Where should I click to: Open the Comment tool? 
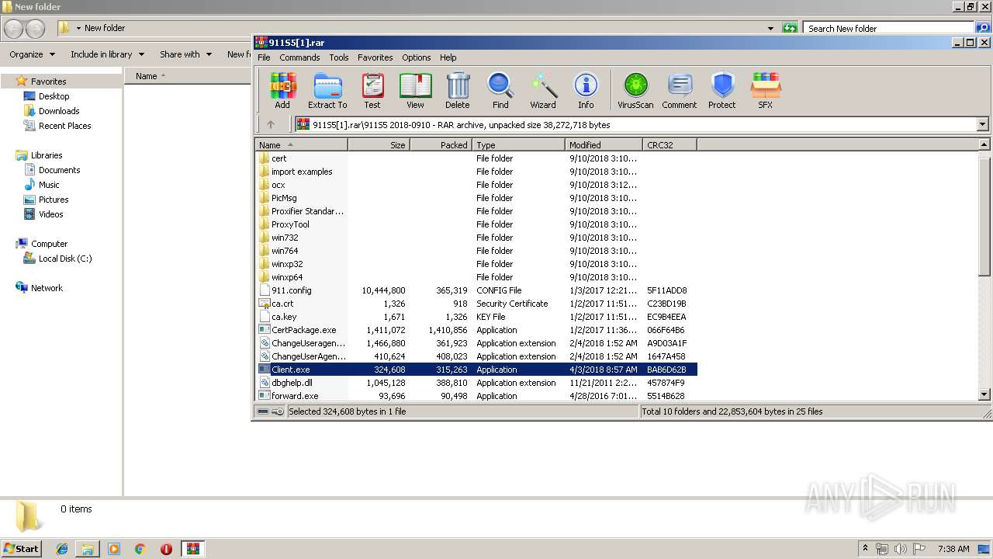pyautogui.click(x=680, y=90)
